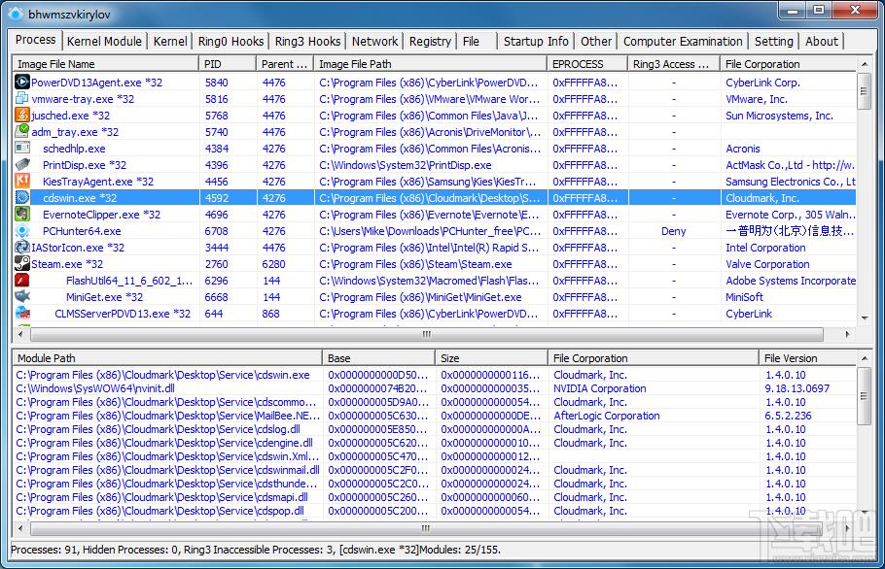The height and width of the screenshot is (569, 885).
Task: Open the Setting tab
Action: (774, 41)
